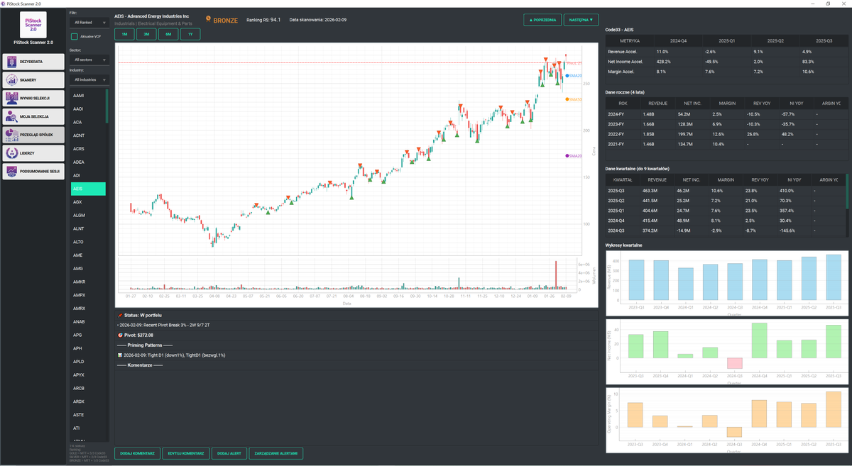This screenshot has width=852, height=466.
Task: Go to Wyniki Selekcji
Action: click(x=33, y=98)
